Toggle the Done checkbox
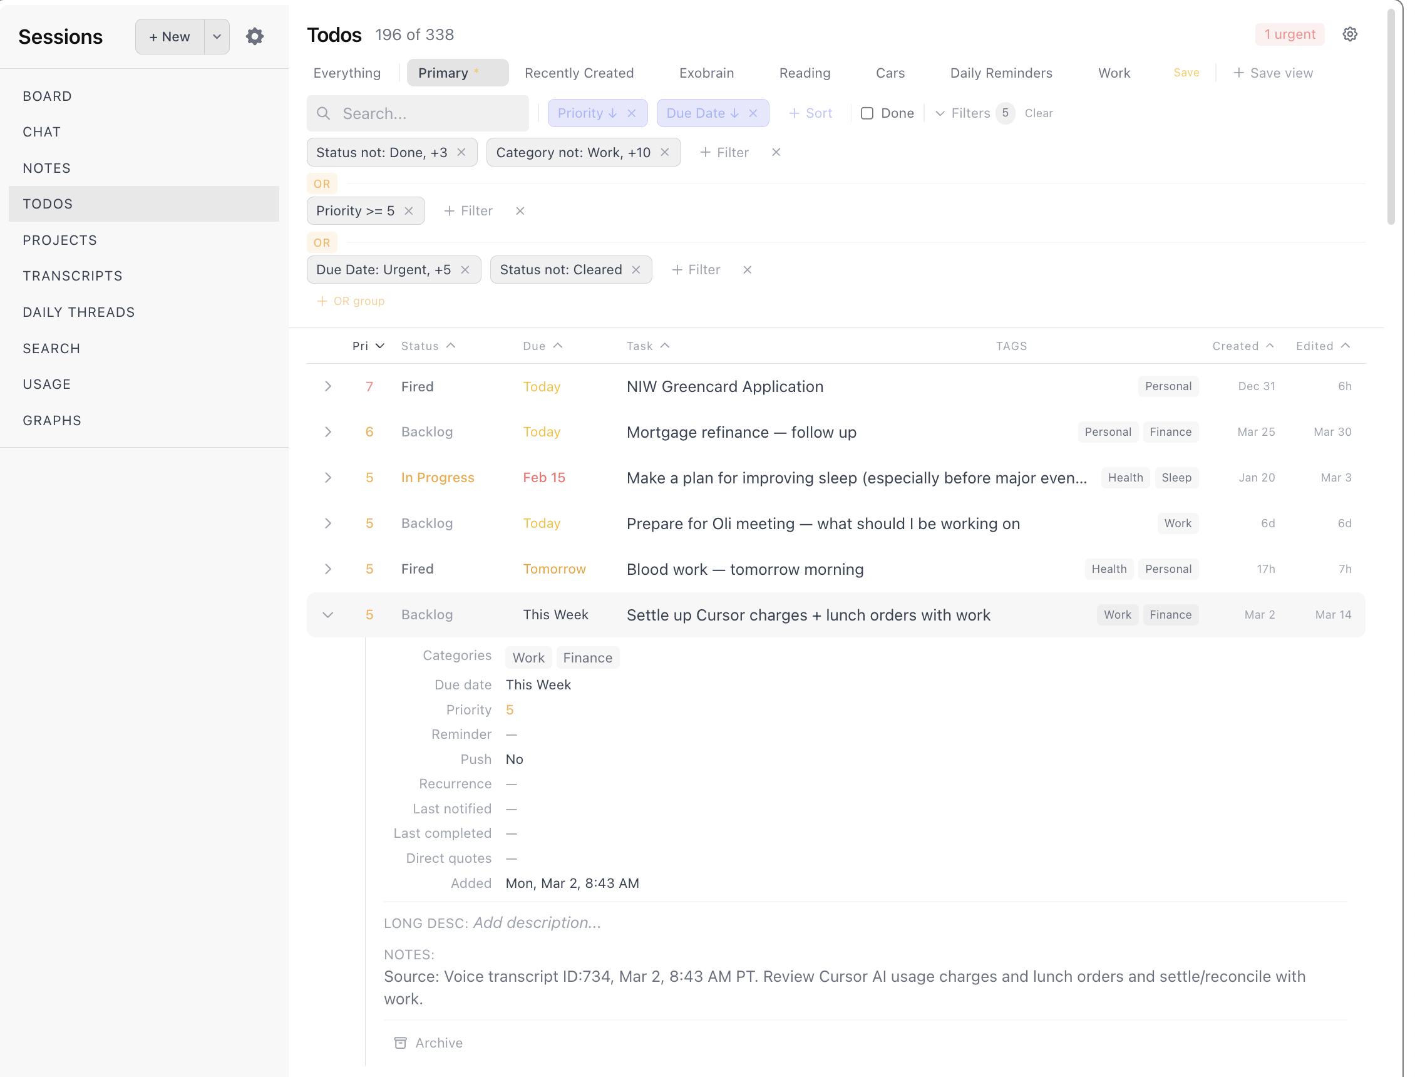 point(867,113)
